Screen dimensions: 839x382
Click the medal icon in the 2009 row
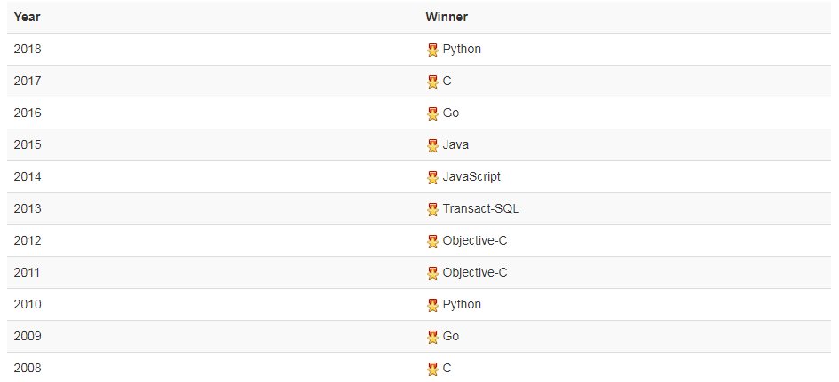[x=432, y=337]
